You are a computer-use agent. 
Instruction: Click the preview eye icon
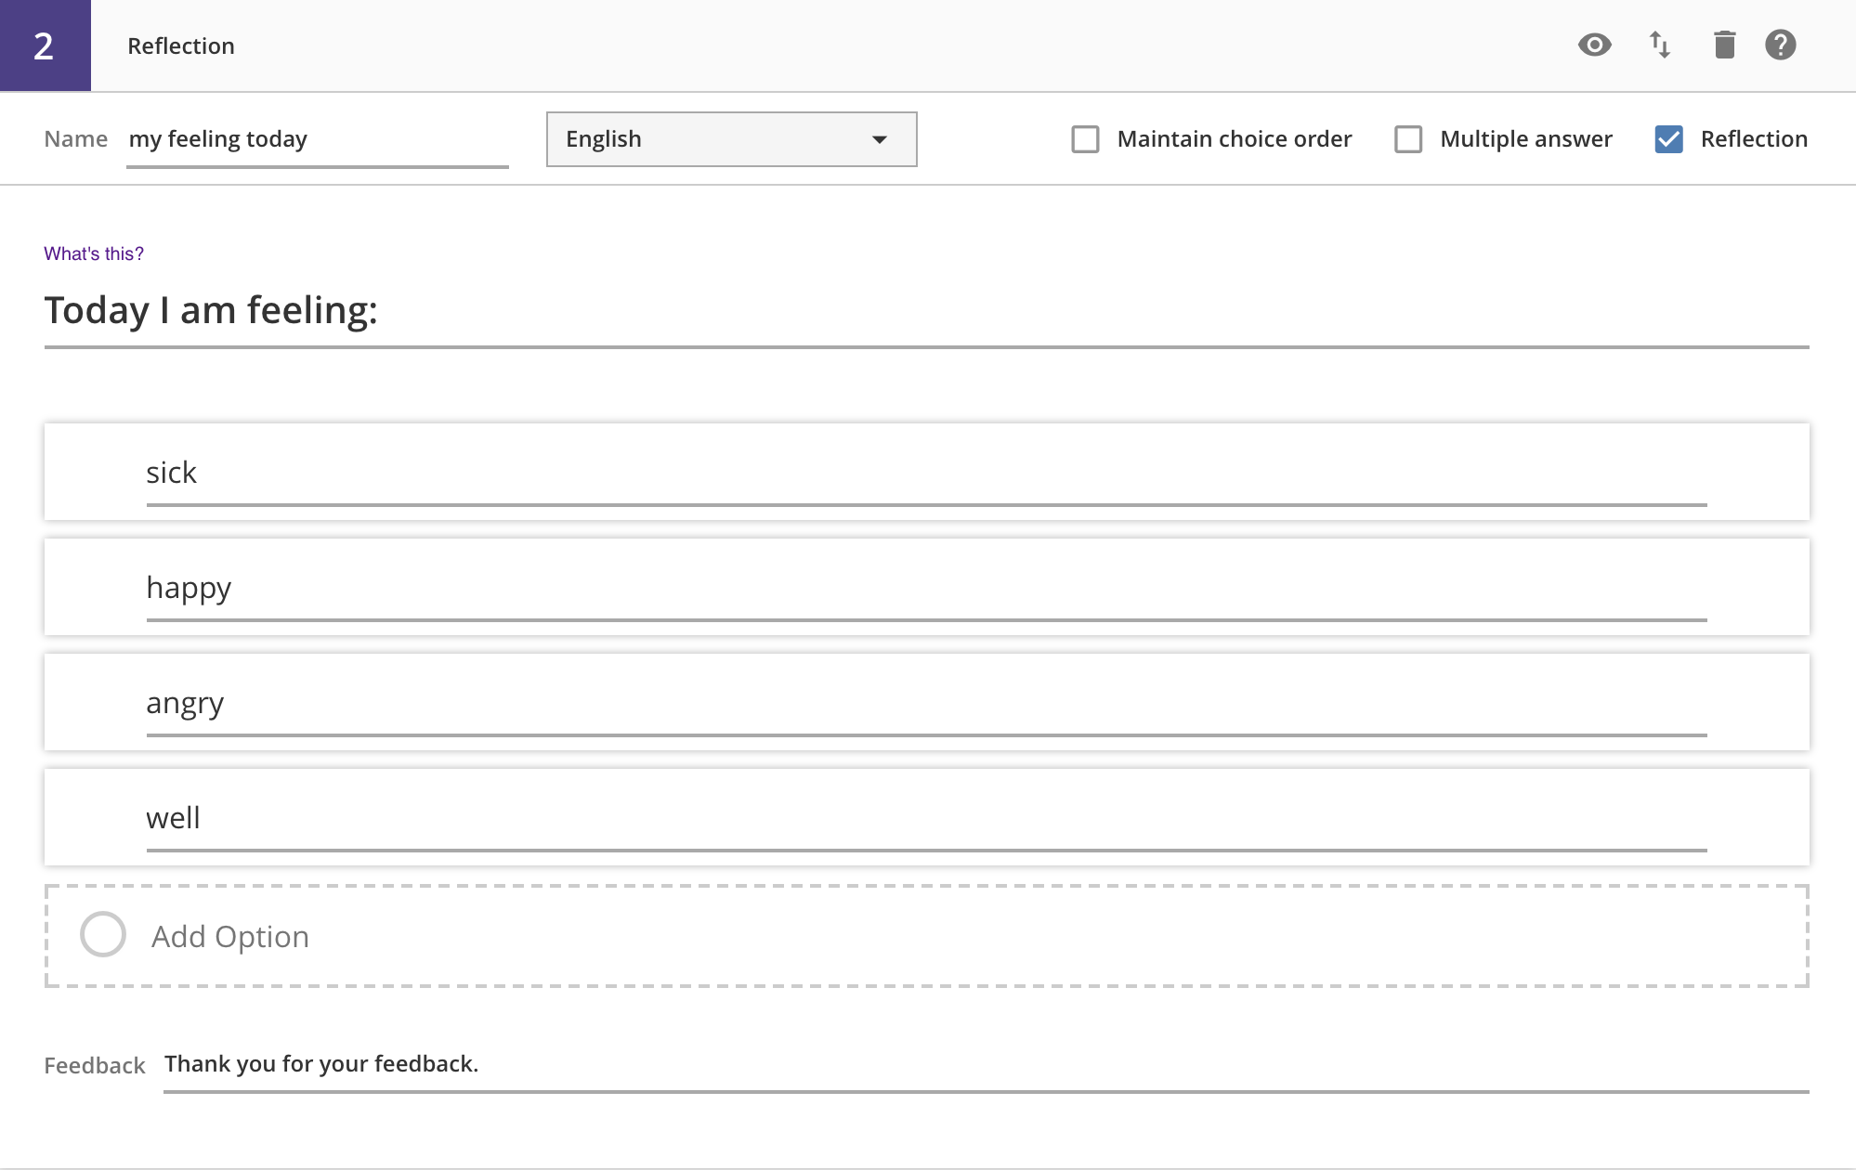coord(1594,45)
